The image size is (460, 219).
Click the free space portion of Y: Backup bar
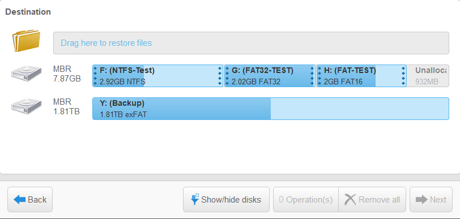pos(359,109)
